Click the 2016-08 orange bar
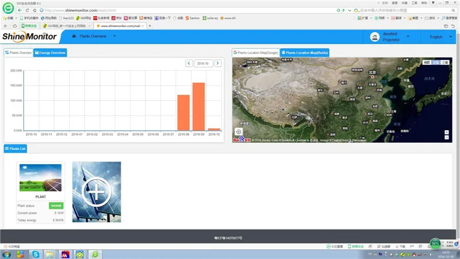460x259 pixels. [x=183, y=113]
